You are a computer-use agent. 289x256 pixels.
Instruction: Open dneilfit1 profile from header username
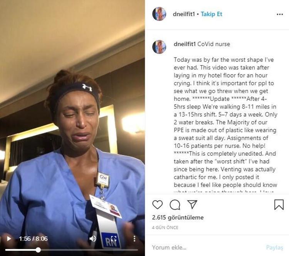(x=184, y=14)
